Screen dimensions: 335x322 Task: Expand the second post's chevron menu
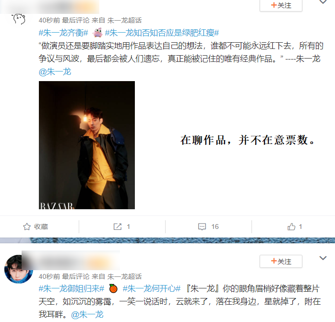point(323,258)
